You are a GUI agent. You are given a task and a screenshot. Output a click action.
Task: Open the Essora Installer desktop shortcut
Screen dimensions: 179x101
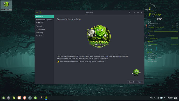[x=6, y=6]
